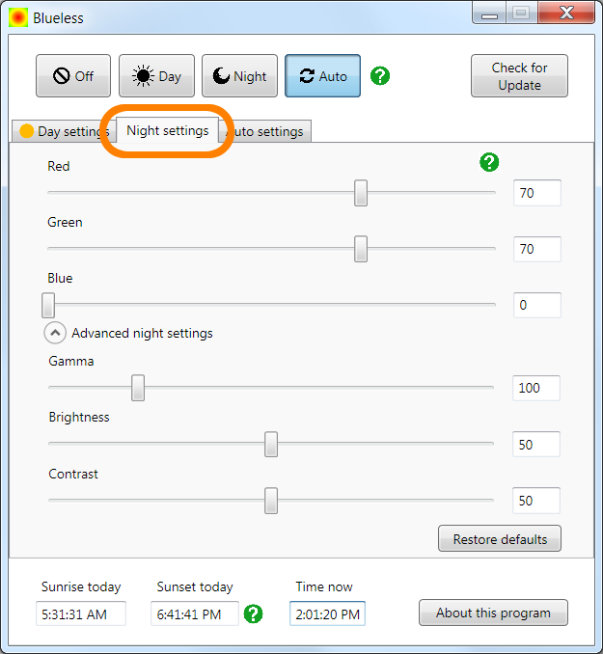Click the Time now field
The height and width of the screenshot is (654, 603).
327,613
